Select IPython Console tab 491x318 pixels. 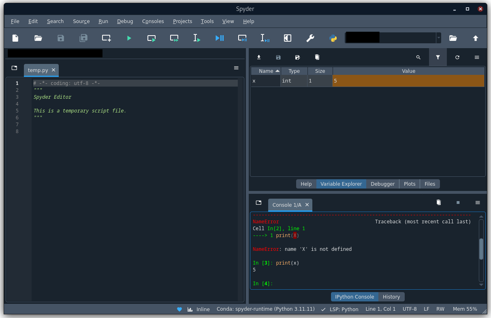pos(355,297)
